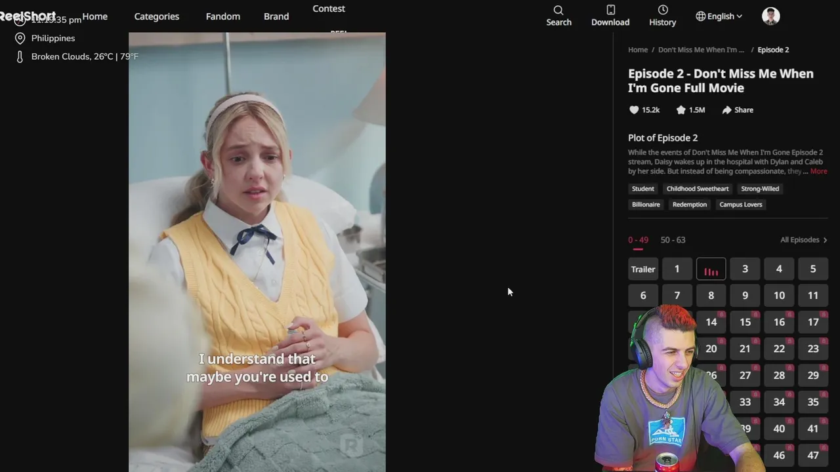The width and height of the screenshot is (840, 472).
Task: Open the Brand menu item
Action: pos(276,16)
